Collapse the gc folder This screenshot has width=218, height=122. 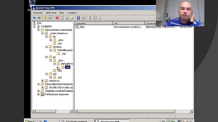click(47, 57)
